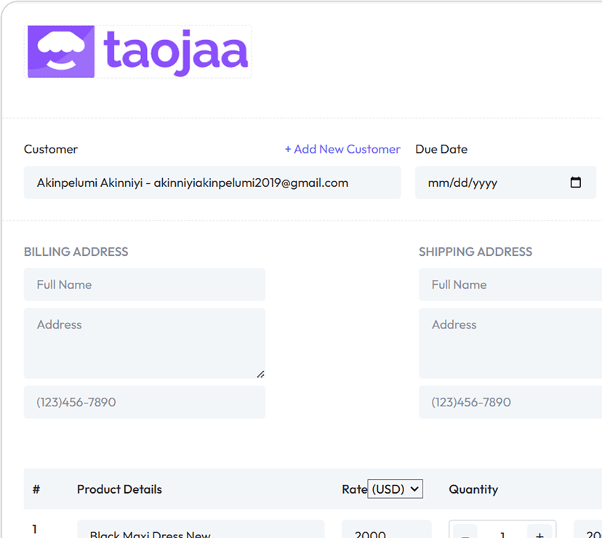Click the + Add New Customer link

[x=342, y=149]
